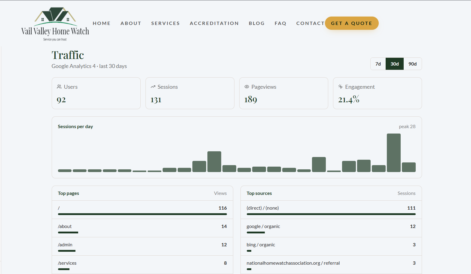The width and height of the screenshot is (471, 274).
Task: Click the 111 sessions value
Action: 411,208
